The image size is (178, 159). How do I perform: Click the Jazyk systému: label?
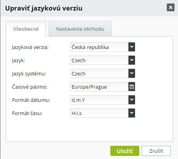pos(29,74)
